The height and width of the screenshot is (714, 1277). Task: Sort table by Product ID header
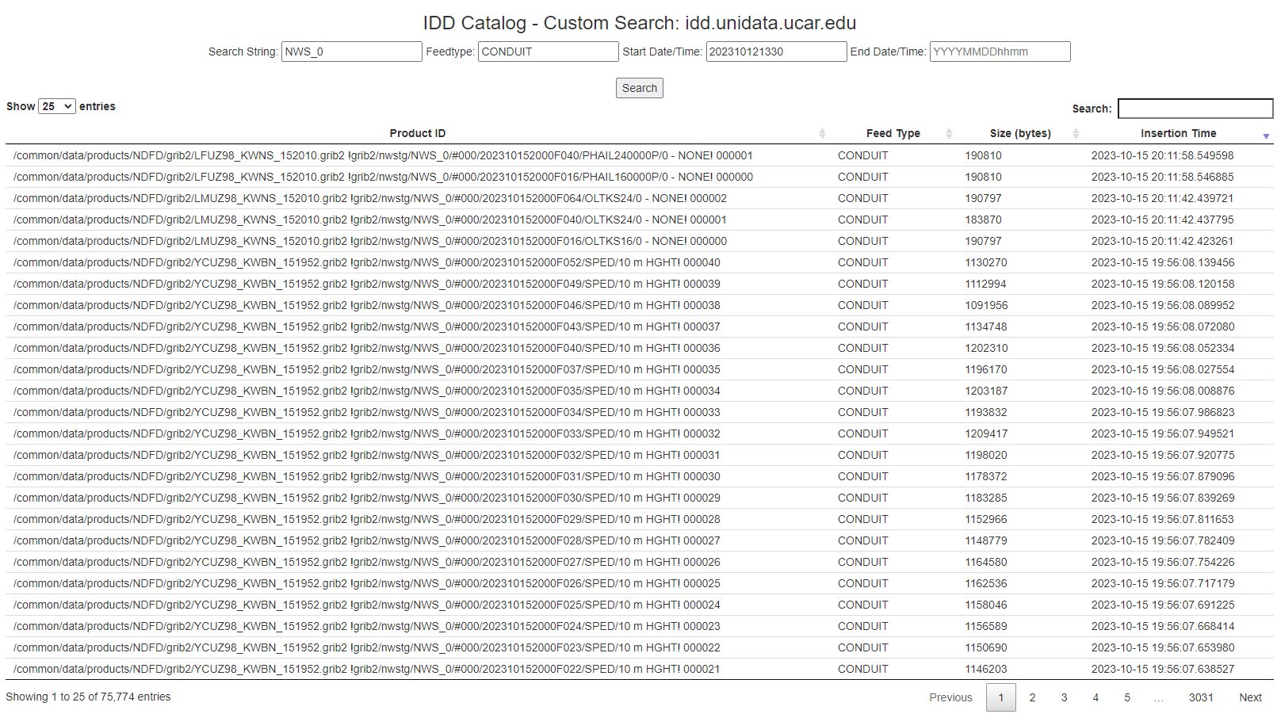pyautogui.click(x=417, y=133)
